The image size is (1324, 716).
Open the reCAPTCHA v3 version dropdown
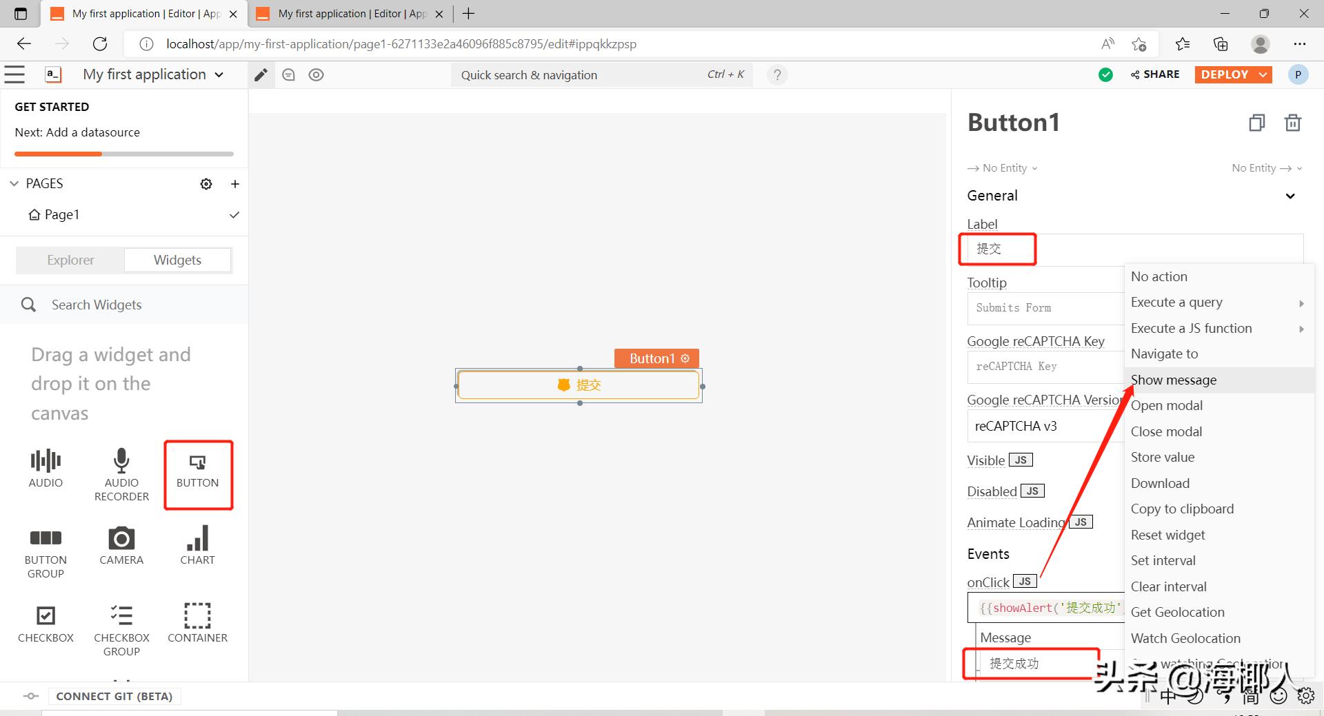click(x=1045, y=426)
